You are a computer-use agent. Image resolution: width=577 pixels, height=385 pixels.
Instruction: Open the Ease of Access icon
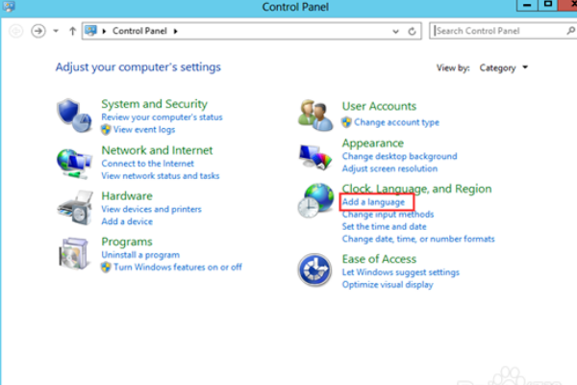tap(315, 270)
